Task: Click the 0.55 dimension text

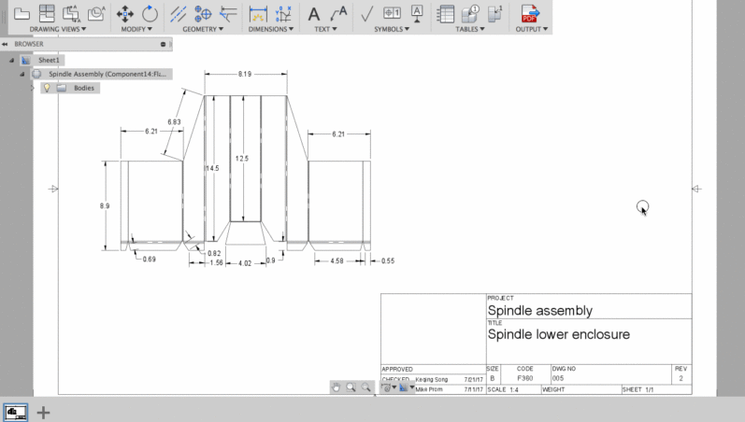Action: coord(388,260)
